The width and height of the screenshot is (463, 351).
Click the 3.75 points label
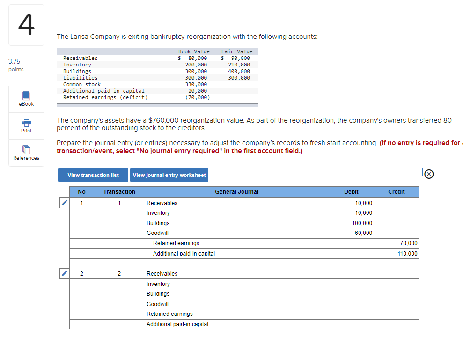[x=15, y=65]
